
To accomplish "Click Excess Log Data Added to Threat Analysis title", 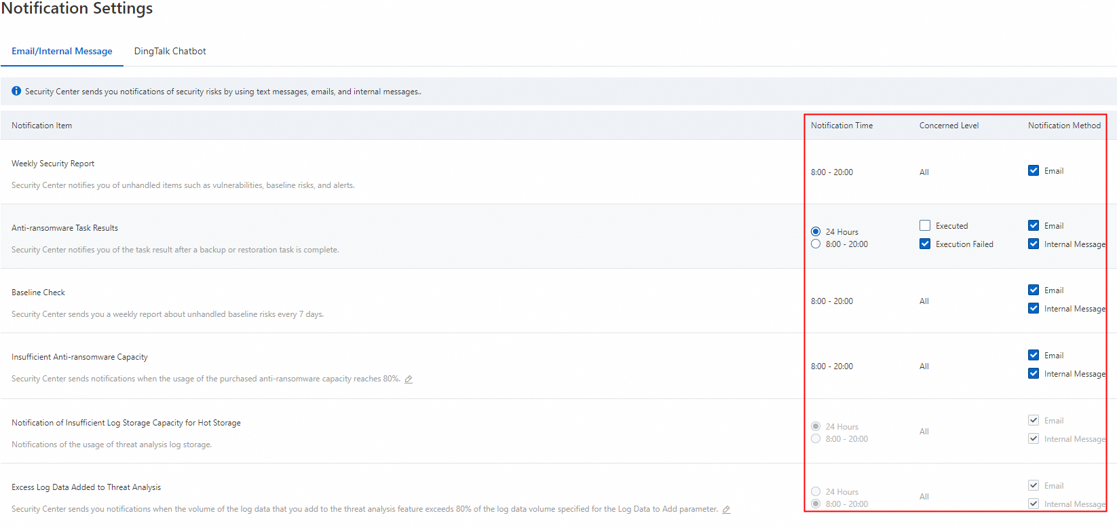I will [x=86, y=487].
